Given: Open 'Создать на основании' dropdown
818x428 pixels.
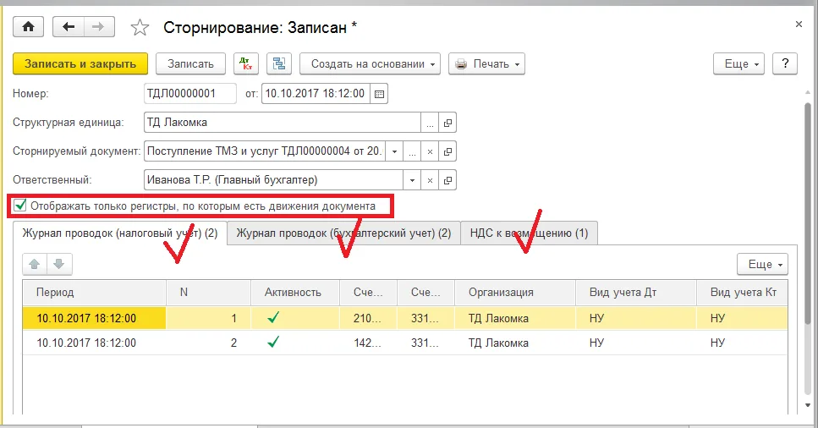Looking at the screenshot, I should click(x=370, y=63).
